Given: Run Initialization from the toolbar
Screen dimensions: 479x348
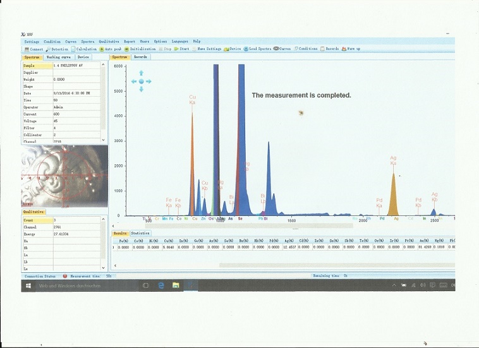Looking at the screenshot, I should 127,49.
